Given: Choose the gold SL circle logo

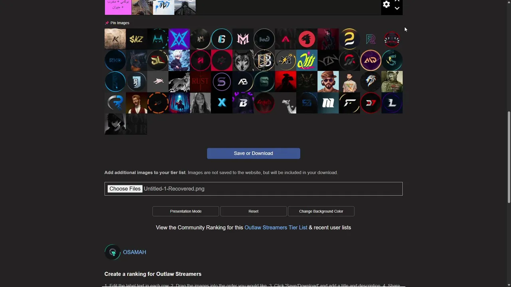Looking at the screenshot, I should 158,60.
